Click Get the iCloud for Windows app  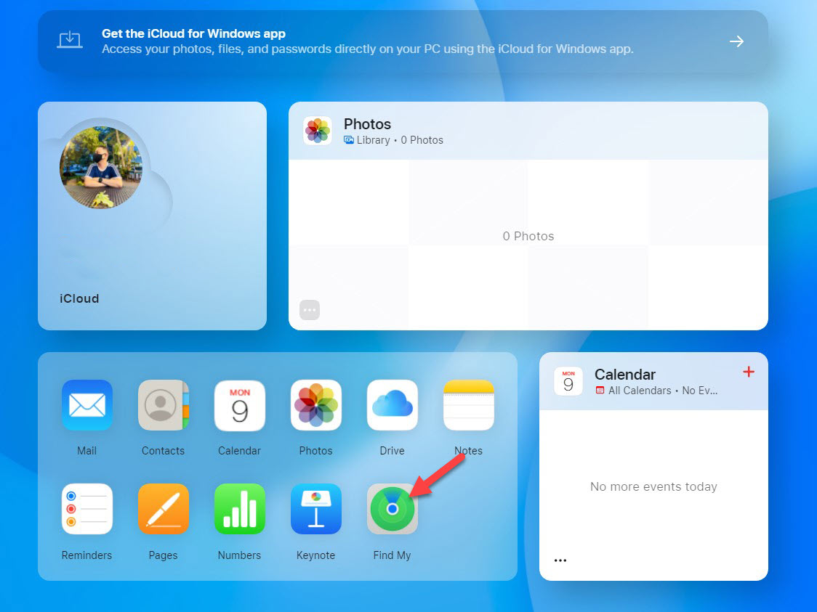(x=193, y=33)
